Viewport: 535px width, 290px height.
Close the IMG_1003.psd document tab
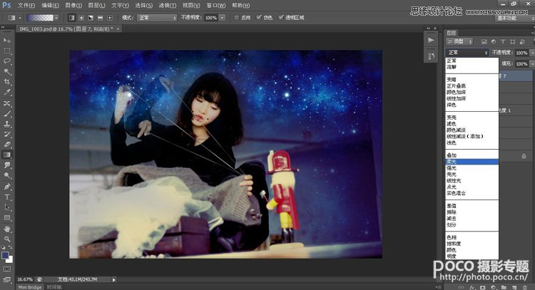click(118, 29)
